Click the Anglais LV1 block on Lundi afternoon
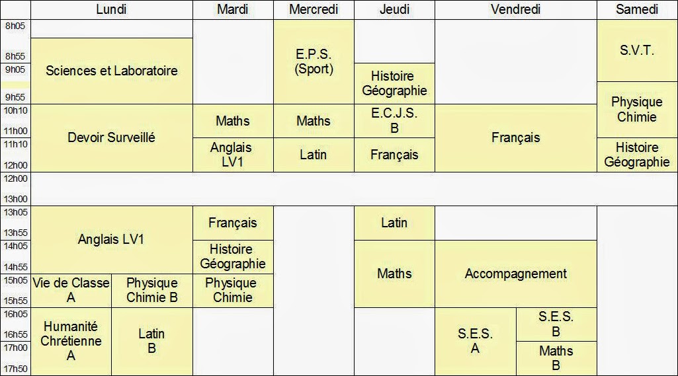Image resolution: width=678 pixels, height=376 pixels. pos(111,239)
